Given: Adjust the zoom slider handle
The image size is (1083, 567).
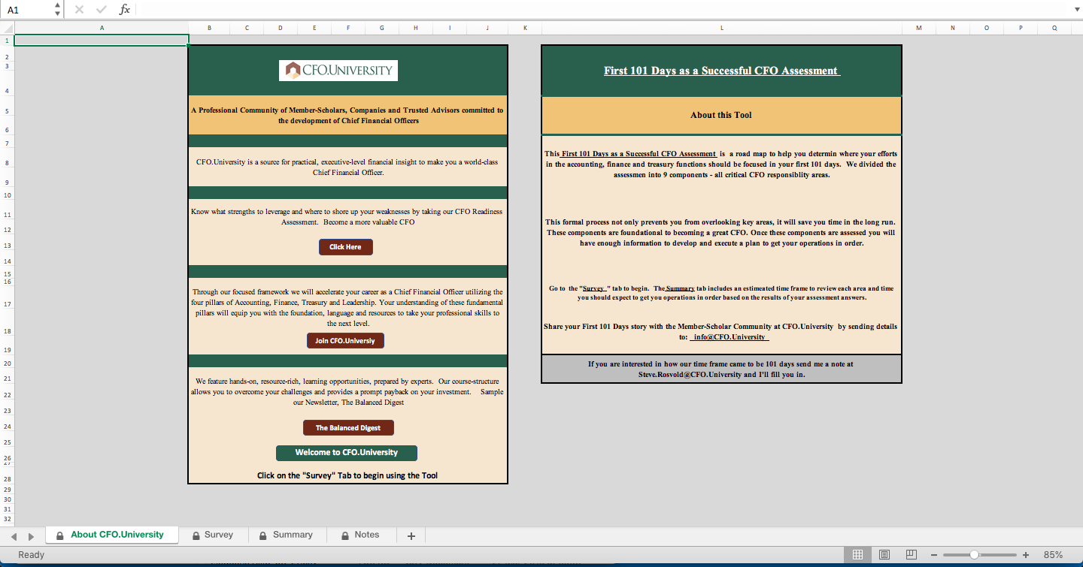Looking at the screenshot, I should 974,555.
